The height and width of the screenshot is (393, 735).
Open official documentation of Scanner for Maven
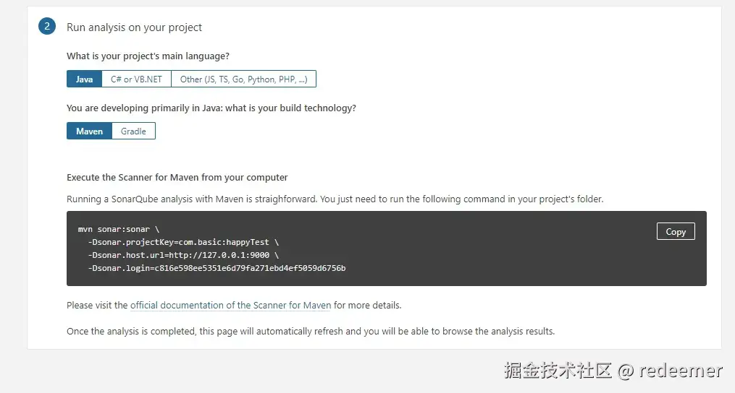click(230, 306)
